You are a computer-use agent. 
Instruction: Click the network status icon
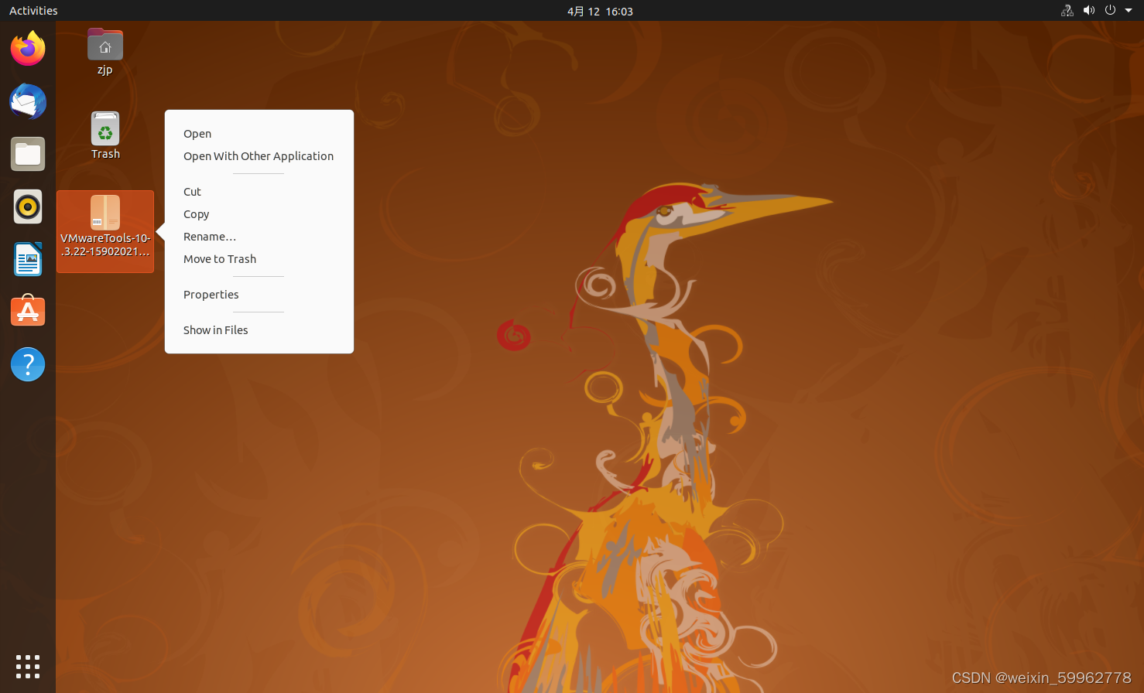coord(1067,11)
